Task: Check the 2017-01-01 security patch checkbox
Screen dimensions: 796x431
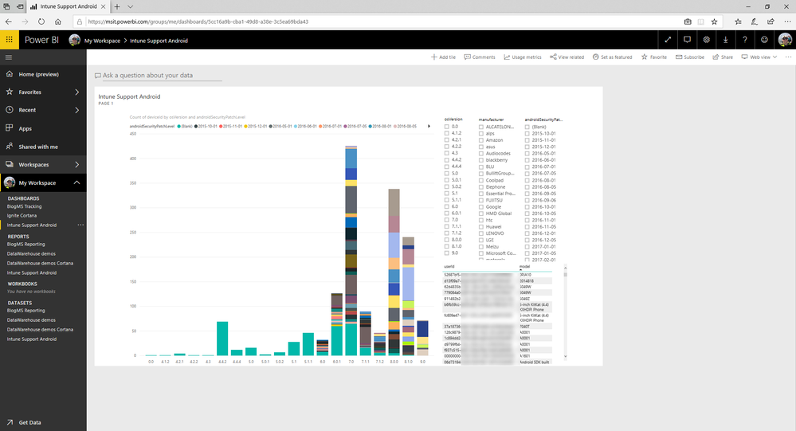Action: coord(527,247)
